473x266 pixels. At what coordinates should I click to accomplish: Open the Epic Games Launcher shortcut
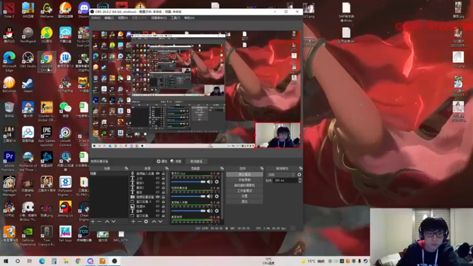click(47, 137)
